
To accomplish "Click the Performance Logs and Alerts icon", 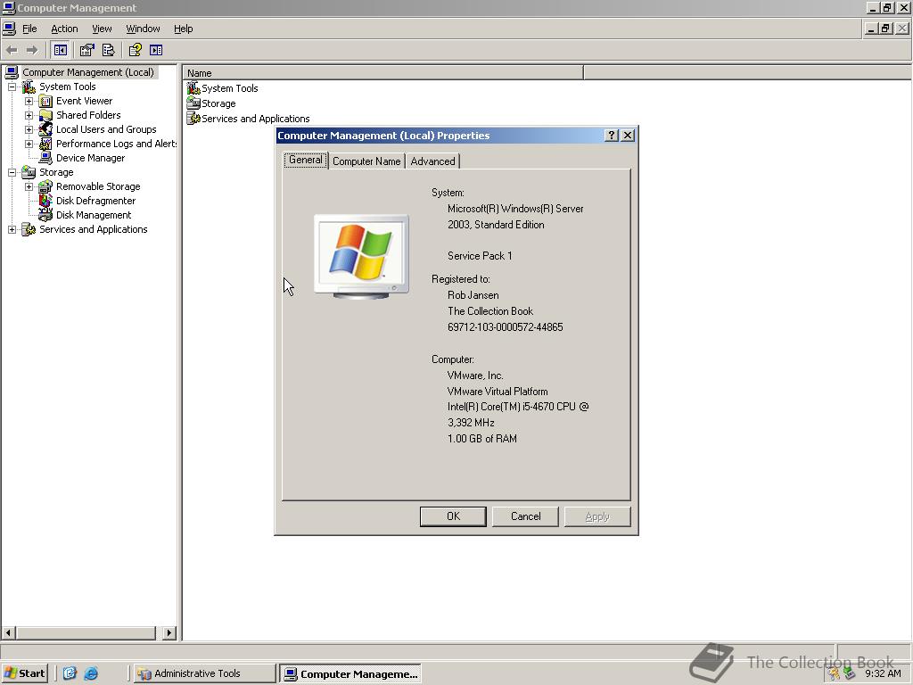I will 45,144.
